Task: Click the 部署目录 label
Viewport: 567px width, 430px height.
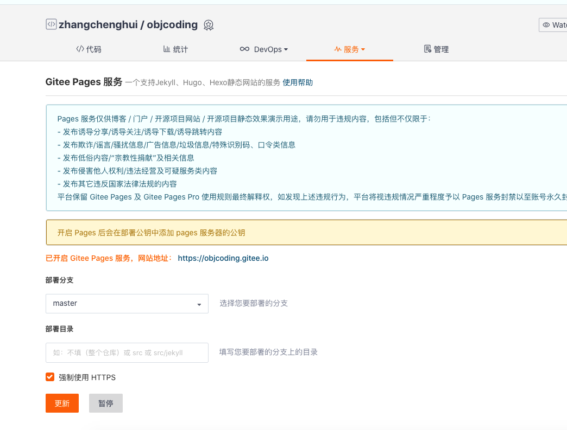Action: (59, 329)
